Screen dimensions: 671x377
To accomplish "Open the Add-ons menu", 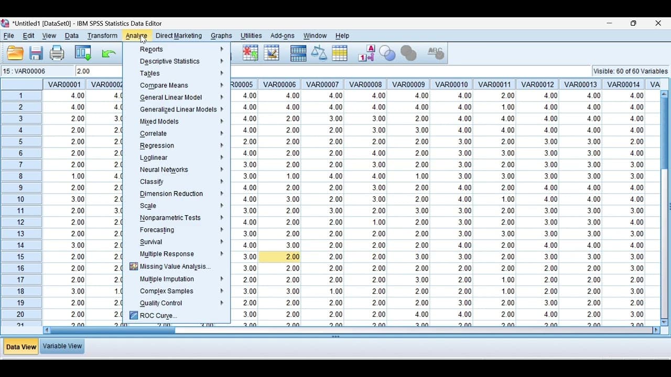I will [x=283, y=36].
